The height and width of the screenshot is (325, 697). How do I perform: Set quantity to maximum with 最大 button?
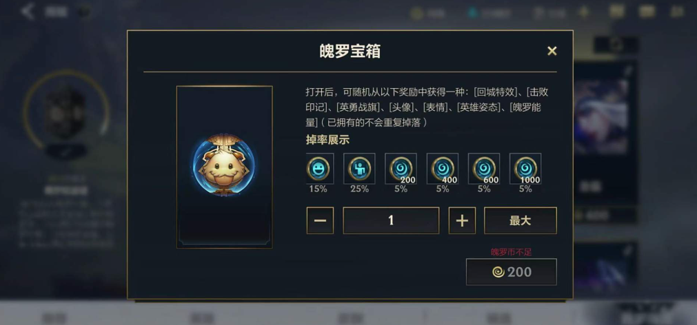[520, 220]
